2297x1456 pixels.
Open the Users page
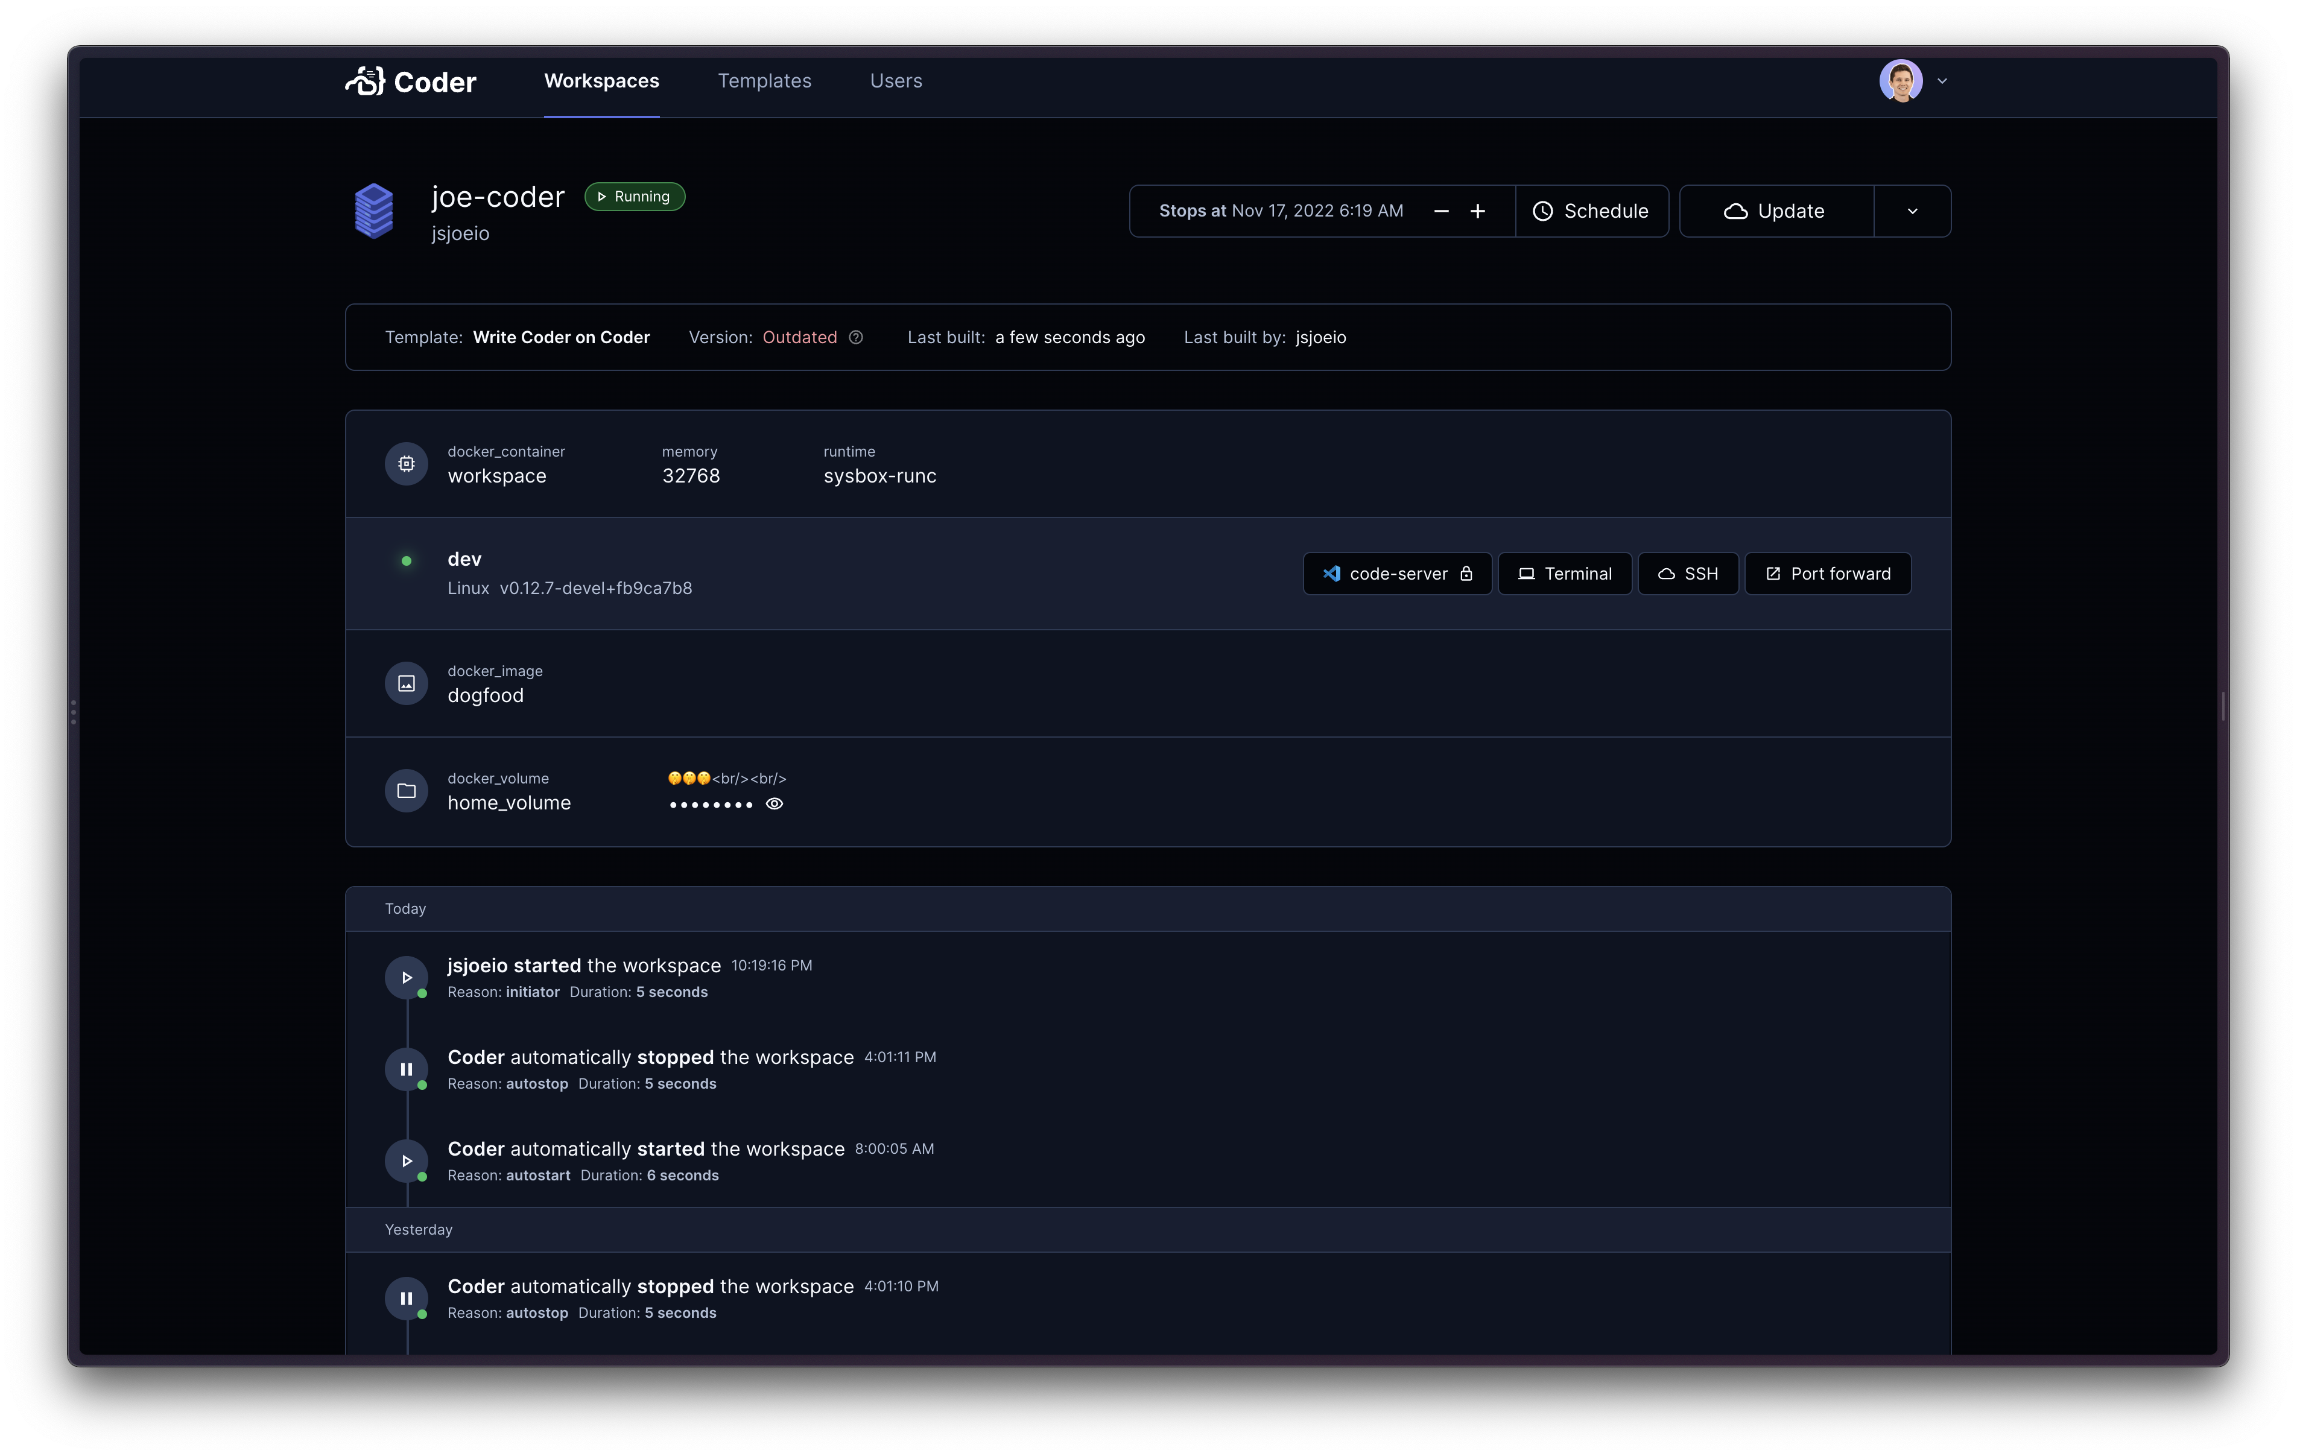pyautogui.click(x=895, y=81)
